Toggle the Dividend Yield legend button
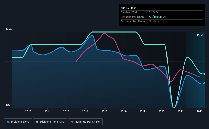Viewport: 209px width, 129px height. pyautogui.click(x=18, y=122)
